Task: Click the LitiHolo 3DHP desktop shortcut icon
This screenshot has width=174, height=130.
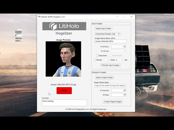Action: (x=18, y=35)
